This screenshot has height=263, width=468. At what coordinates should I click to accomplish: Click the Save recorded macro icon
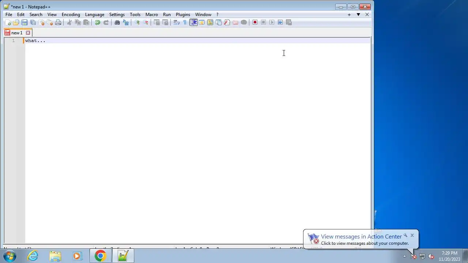289,22
